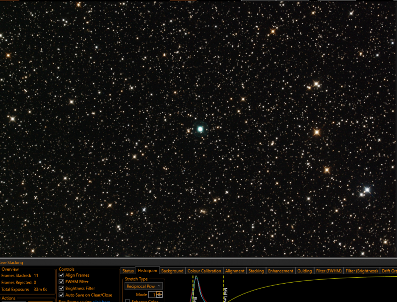
Task: Click the teal nebula in the image
Action: click(200, 129)
